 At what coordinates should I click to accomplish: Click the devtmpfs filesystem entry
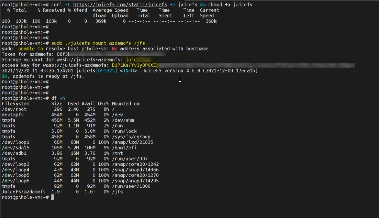point(13,115)
